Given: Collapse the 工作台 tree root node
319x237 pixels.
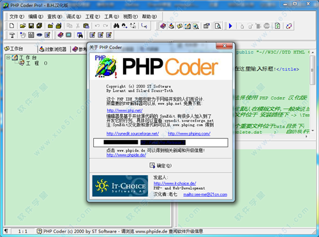Looking at the screenshot, I should point(8,57).
